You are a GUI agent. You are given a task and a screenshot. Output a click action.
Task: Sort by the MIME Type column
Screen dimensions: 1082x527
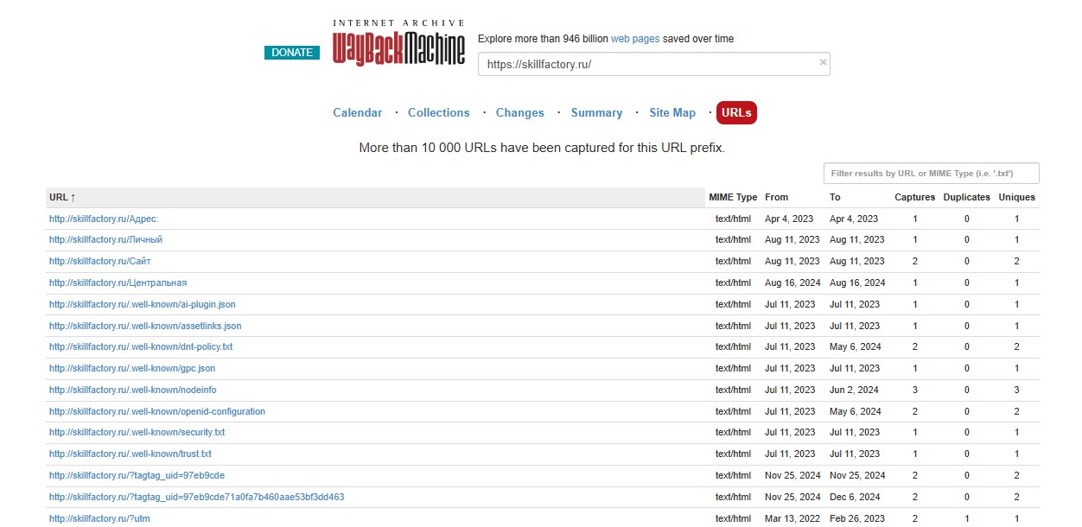tap(732, 197)
